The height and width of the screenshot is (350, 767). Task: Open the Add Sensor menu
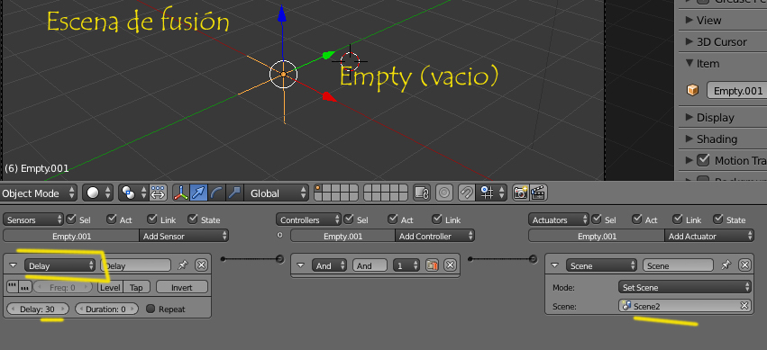tap(184, 236)
